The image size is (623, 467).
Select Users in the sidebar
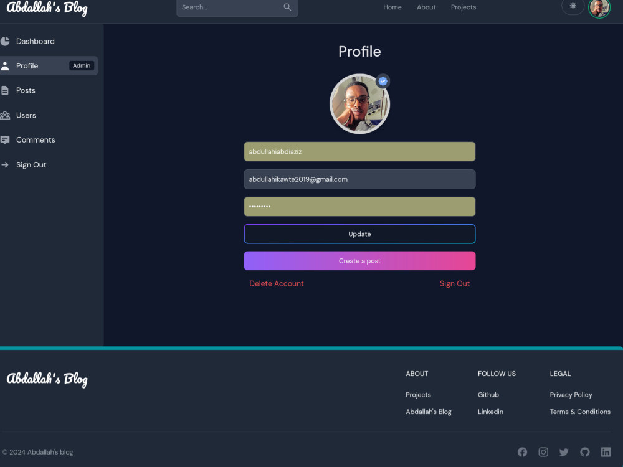coord(26,116)
